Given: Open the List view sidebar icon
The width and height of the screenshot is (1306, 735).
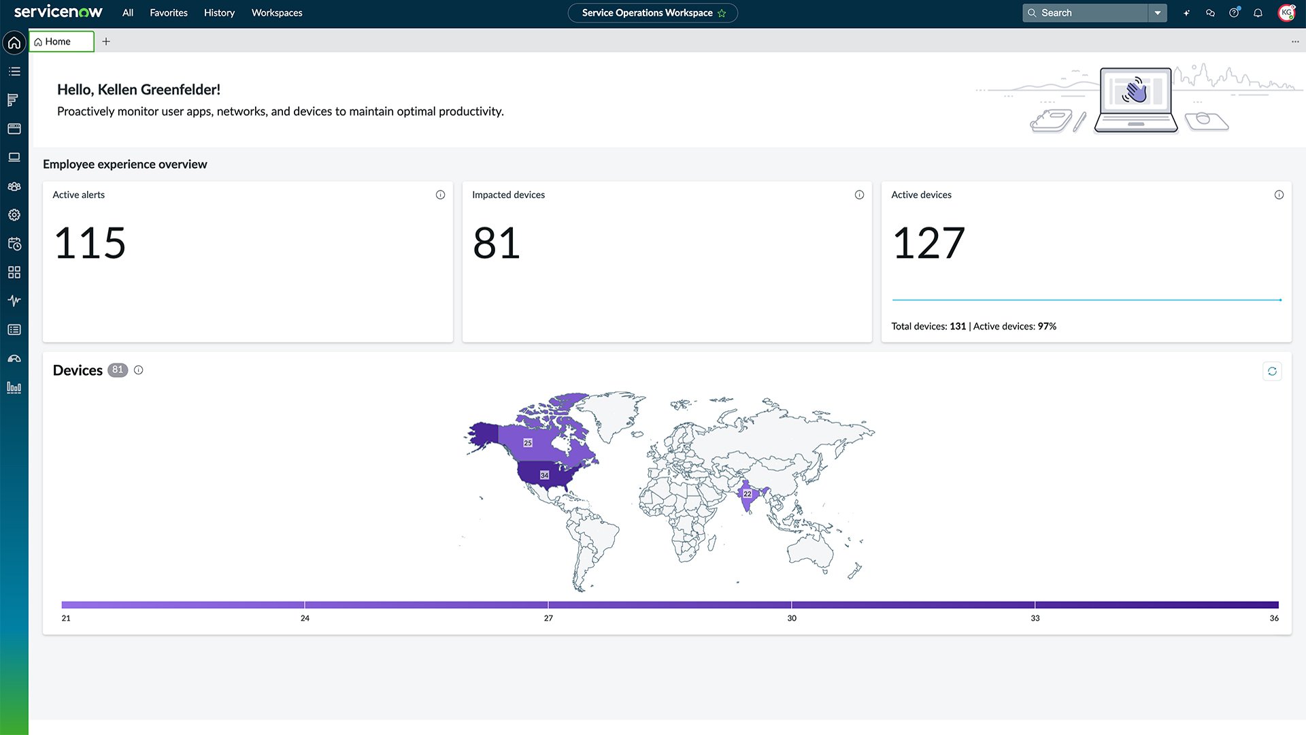Looking at the screenshot, I should [x=14, y=71].
